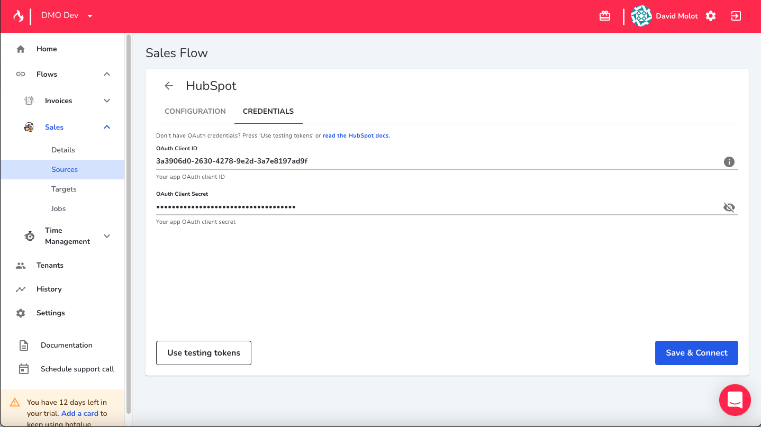
Task: Open Details under Sales
Action: [x=63, y=150]
